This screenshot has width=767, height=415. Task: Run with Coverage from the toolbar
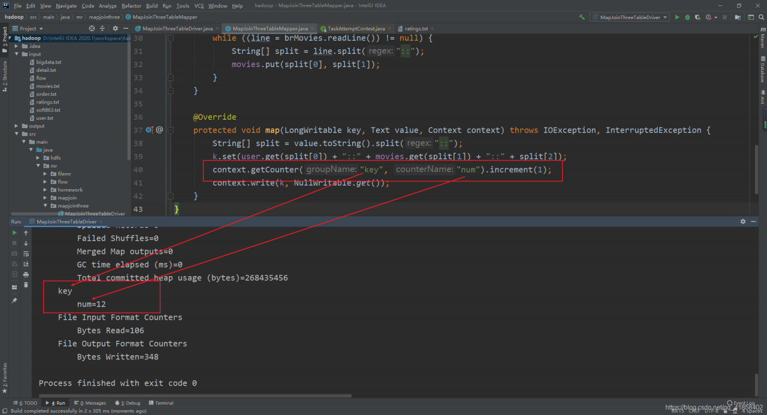[697, 17]
